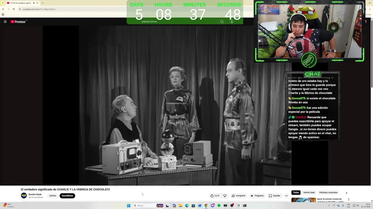Open the Jack recommended video thumbnail
Screen dimensions: 373x209
(x=304, y=200)
